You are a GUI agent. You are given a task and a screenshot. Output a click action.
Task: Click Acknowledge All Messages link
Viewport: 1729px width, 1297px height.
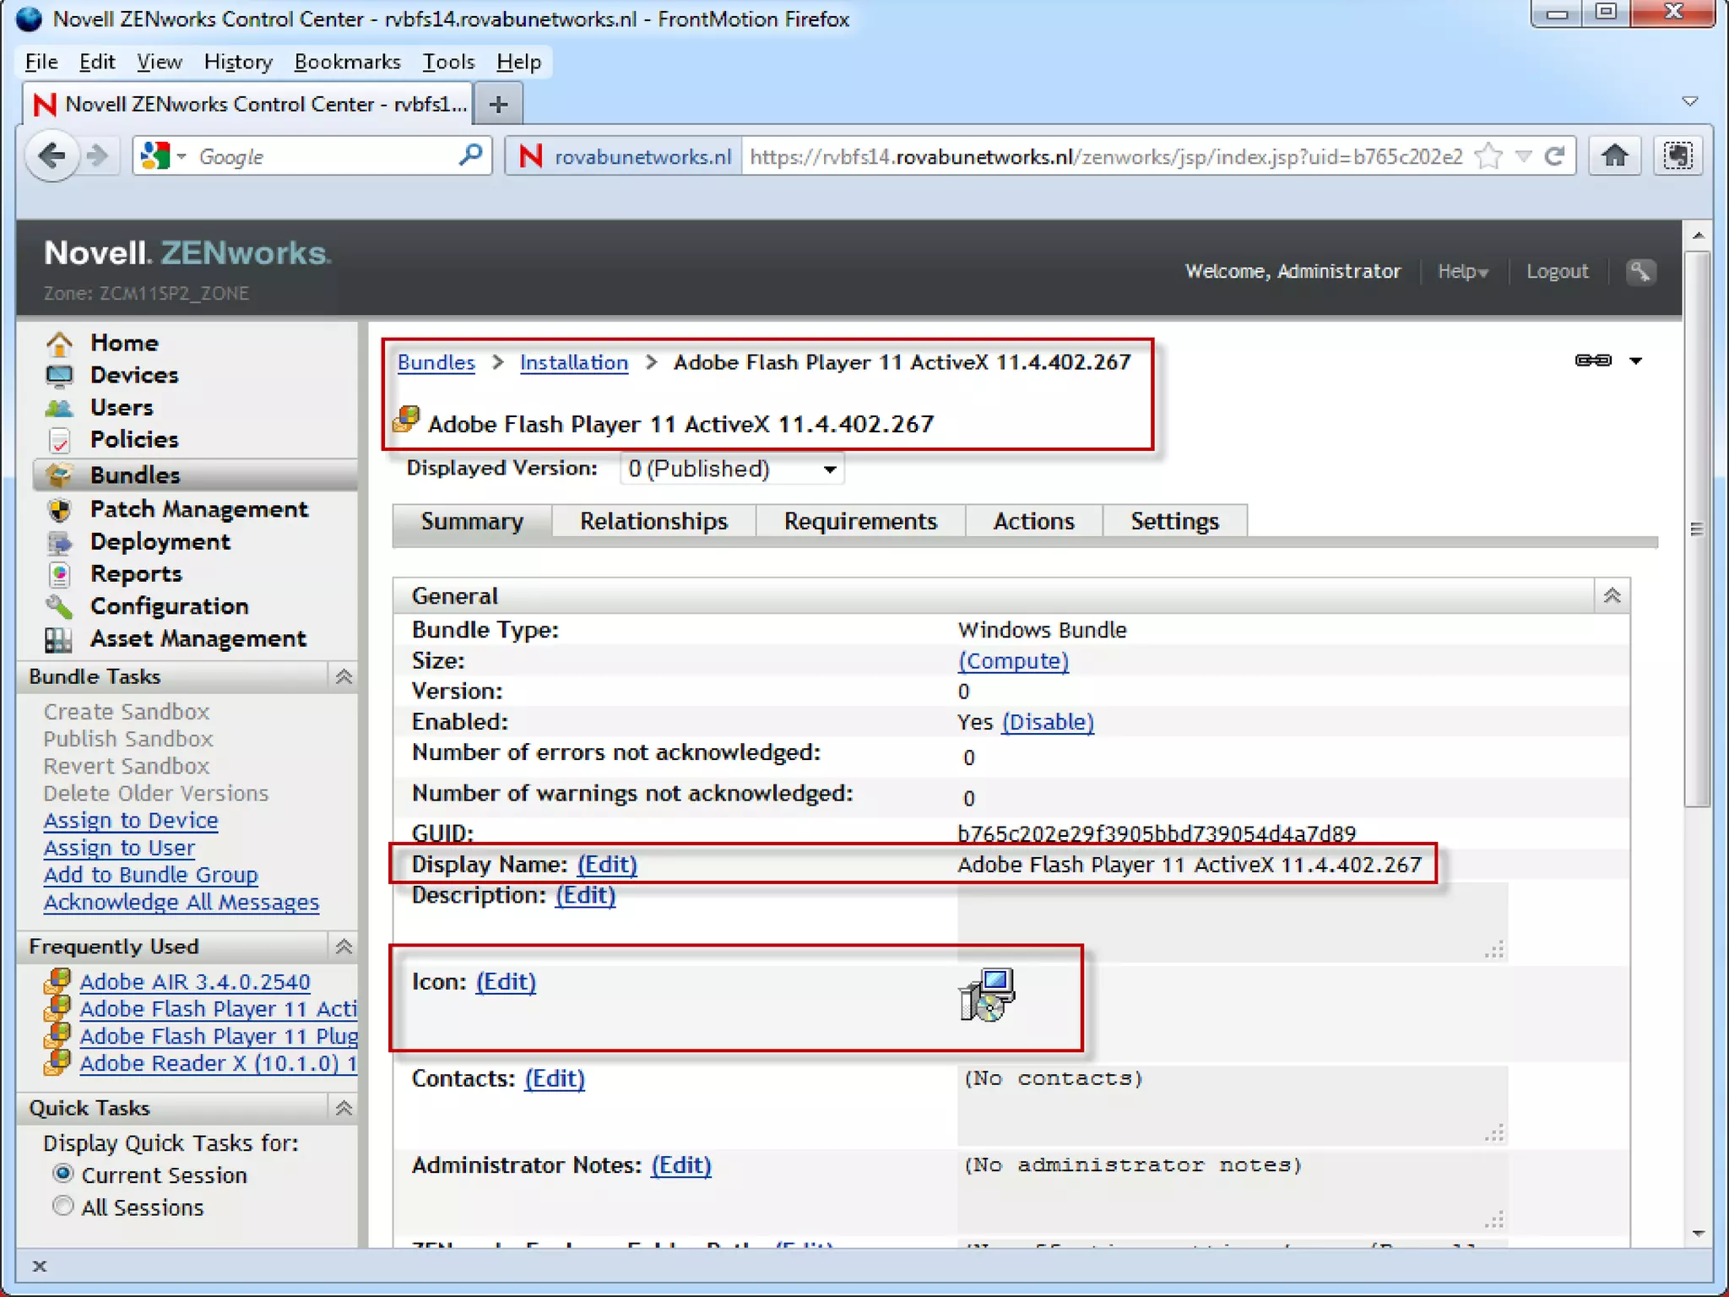click(x=182, y=902)
